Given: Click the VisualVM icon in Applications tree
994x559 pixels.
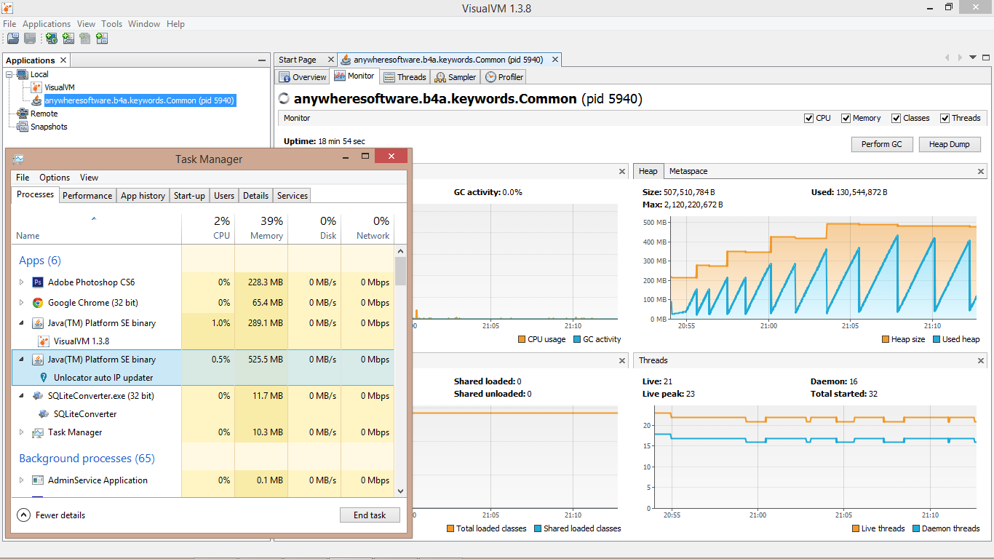Looking at the screenshot, I should point(36,87).
